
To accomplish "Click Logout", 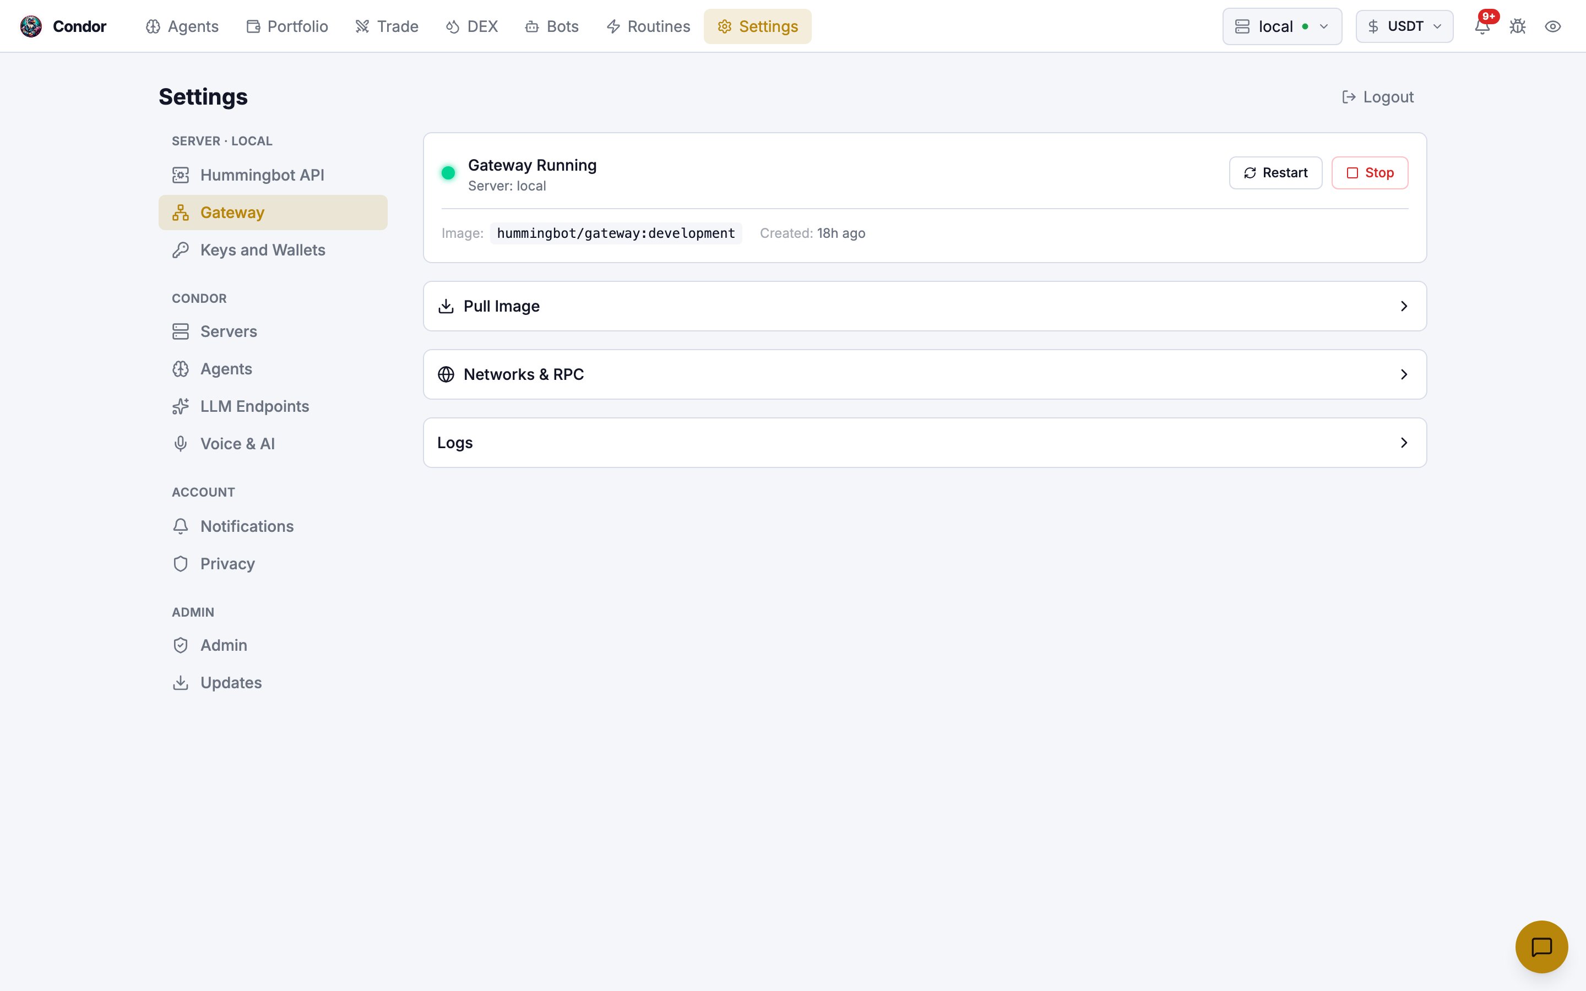I will click(1378, 97).
